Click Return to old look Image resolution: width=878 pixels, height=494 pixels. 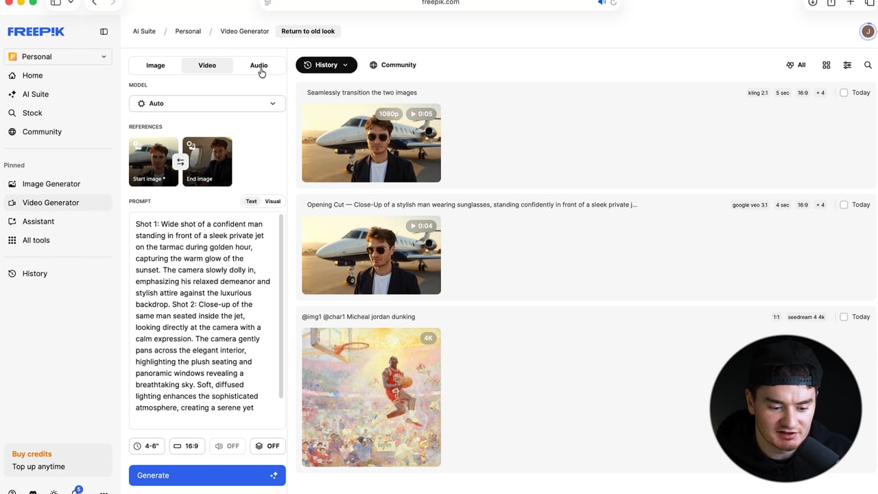pos(308,32)
